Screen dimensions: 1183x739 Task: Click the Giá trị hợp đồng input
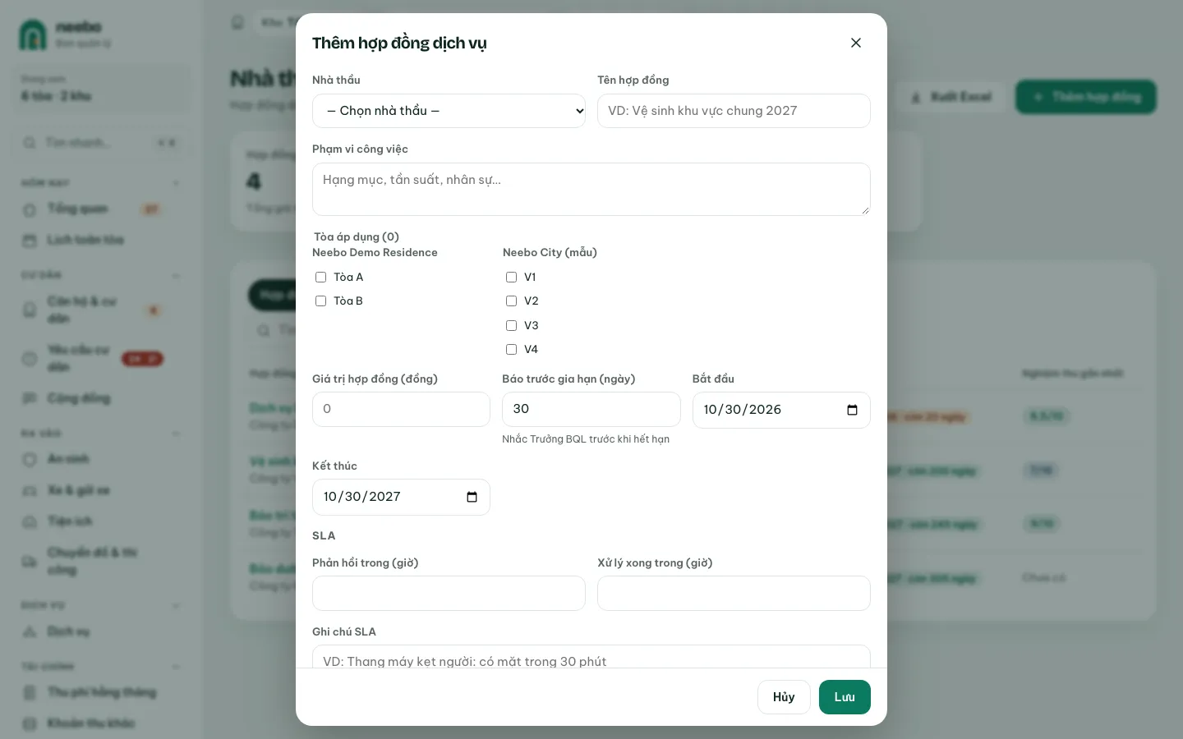[x=401, y=409]
